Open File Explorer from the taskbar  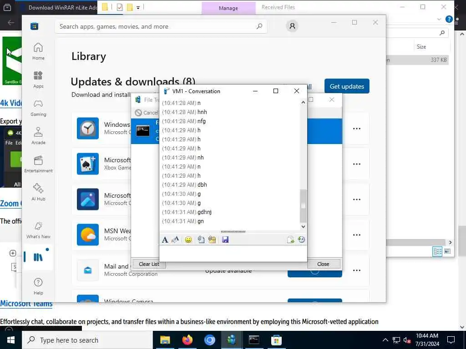coord(165,340)
